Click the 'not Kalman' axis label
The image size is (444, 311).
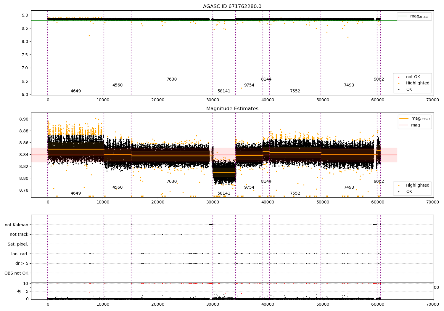pyautogui.click(x=17, y=225)
